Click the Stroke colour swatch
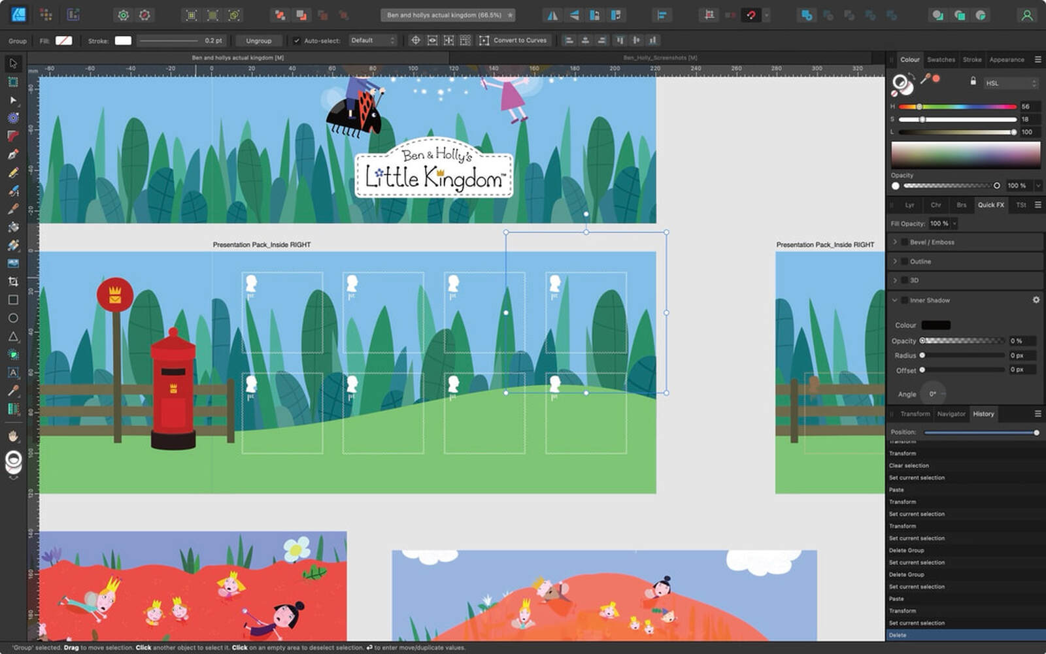This screenshot has width=1046, height=654. [123, 41]
